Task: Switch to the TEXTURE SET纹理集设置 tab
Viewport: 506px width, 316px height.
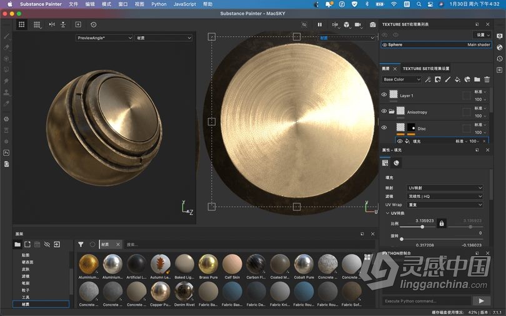Action: [426, 69]
